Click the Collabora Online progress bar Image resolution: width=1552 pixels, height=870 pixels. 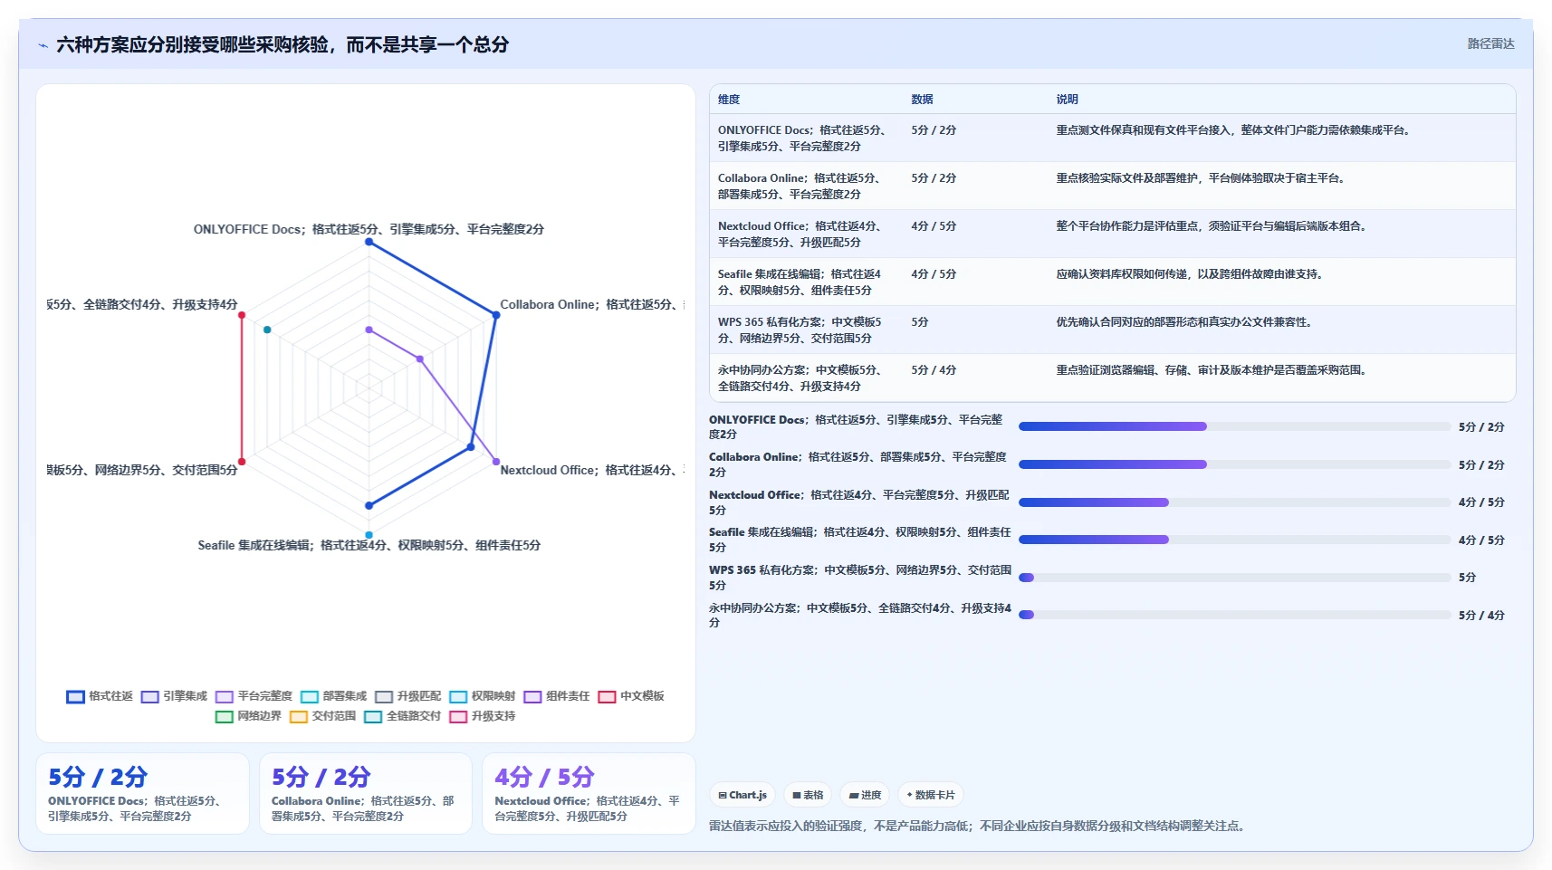1235,464
